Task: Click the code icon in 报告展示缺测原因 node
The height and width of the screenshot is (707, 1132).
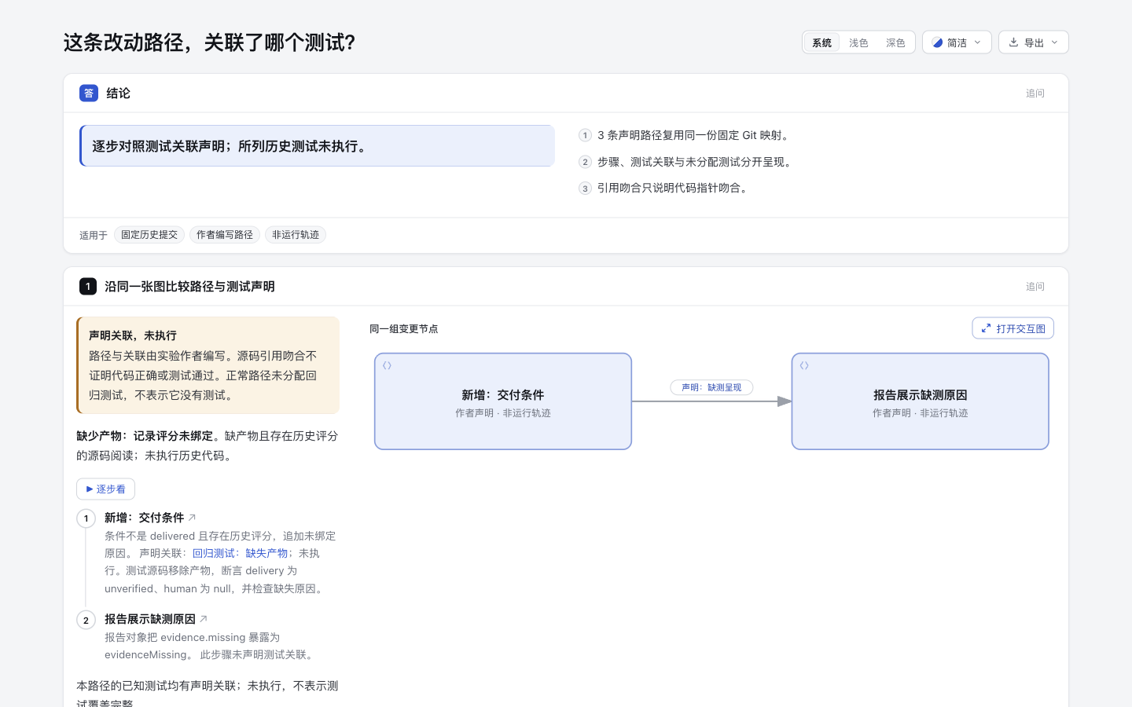Action: 804,365
